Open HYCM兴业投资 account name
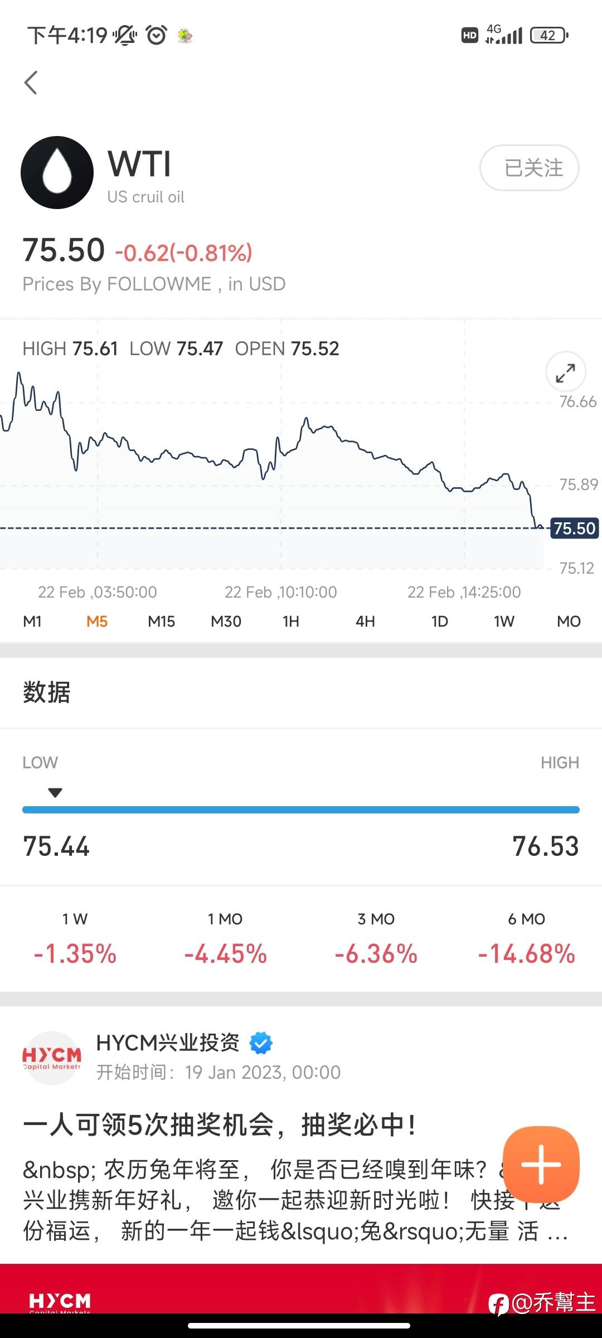 (x=168, y=1042)
